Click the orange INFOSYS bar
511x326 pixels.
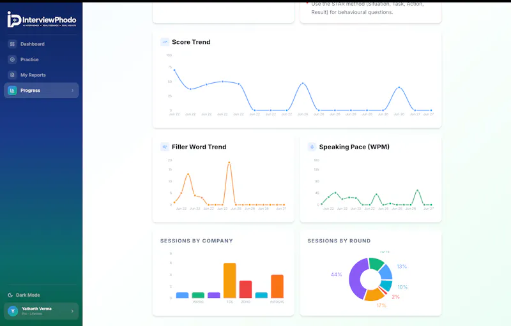pyautogui.click(x=277, y=286)
